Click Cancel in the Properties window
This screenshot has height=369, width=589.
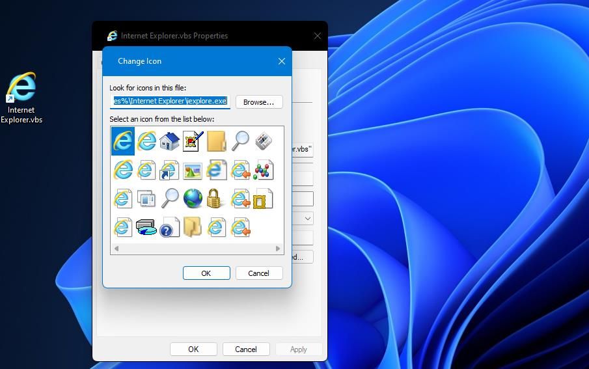(246, 349)
